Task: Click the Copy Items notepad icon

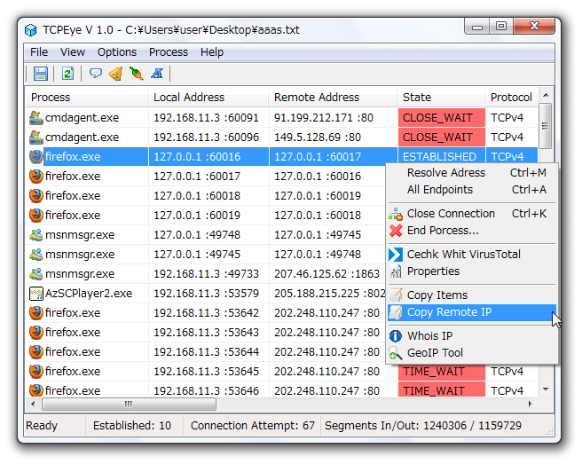Action: point(396,295)
